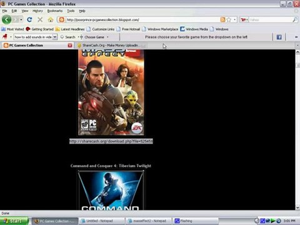Open the Bookmarks menu
The height and width of the screenshot is (225, 300).
click(x=55, y=11)
